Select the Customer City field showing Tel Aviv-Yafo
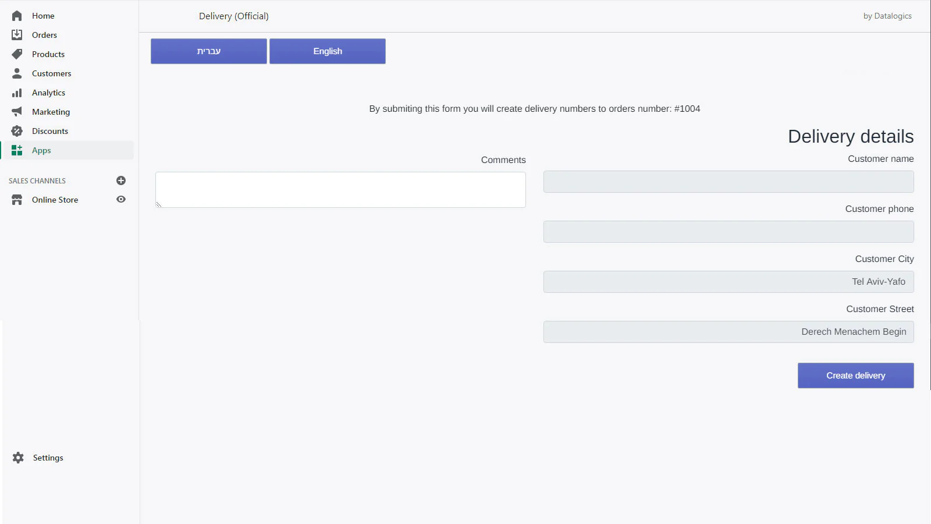This screenshot has height=524, width=931. point(728,281)
